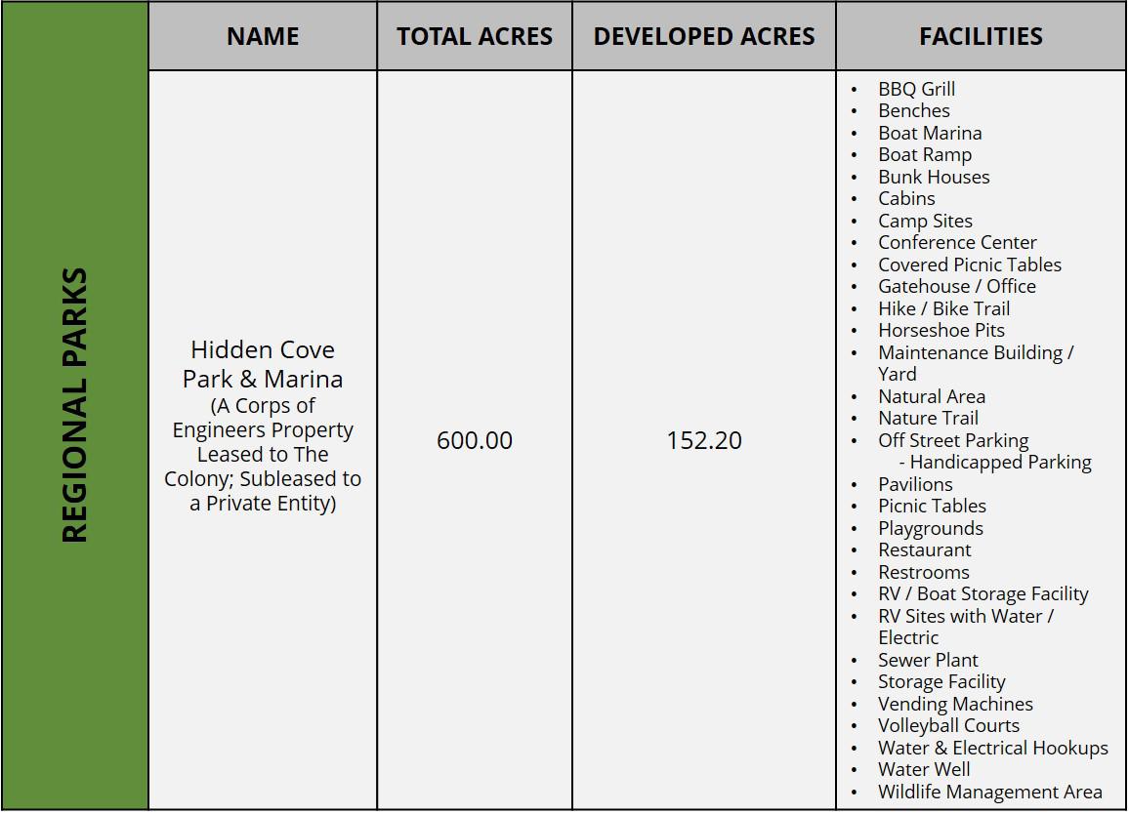Click the Storage Facility item below Sewer Plant

tap(941, 681)
